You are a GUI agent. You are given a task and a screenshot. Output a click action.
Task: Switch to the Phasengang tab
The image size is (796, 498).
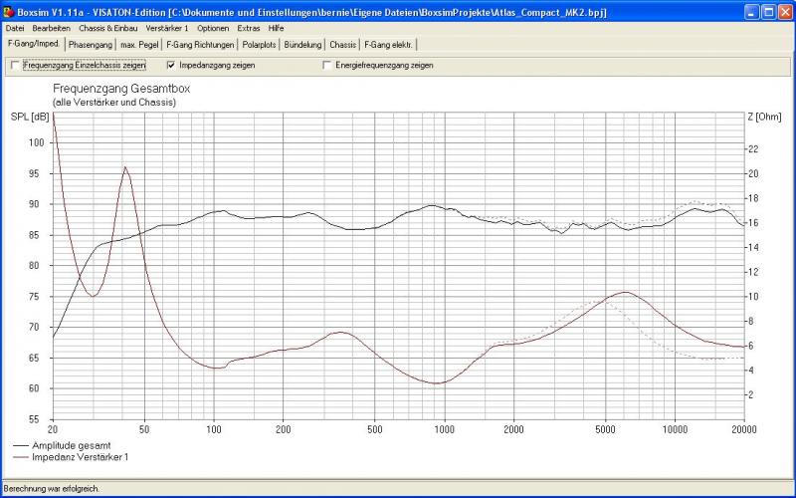tap(92, 45)
